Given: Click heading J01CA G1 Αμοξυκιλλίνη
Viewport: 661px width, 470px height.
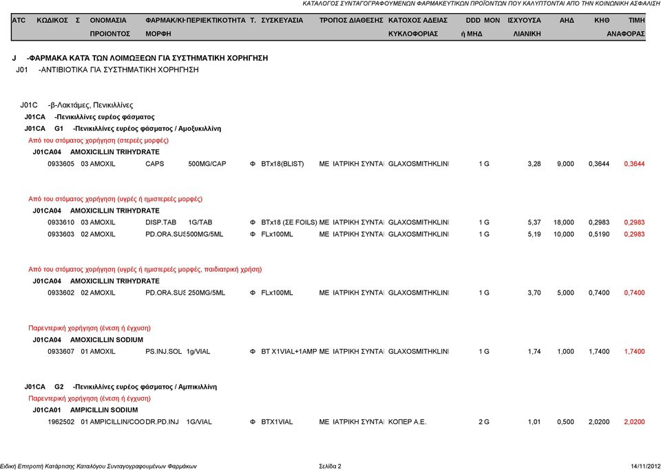Looking at the screenshot, I should 123,129.
